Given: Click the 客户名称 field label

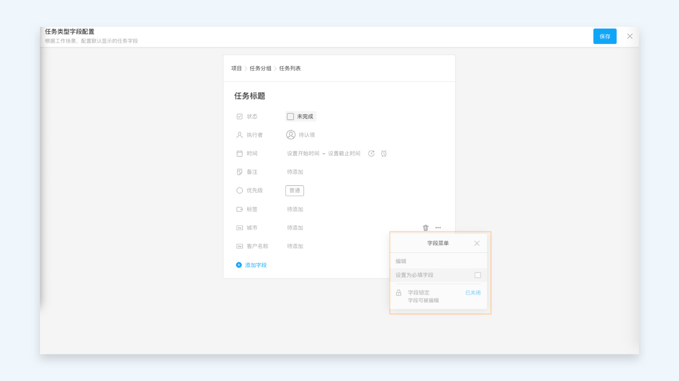Looking at the screenshot, I should (x=257, y=246).
